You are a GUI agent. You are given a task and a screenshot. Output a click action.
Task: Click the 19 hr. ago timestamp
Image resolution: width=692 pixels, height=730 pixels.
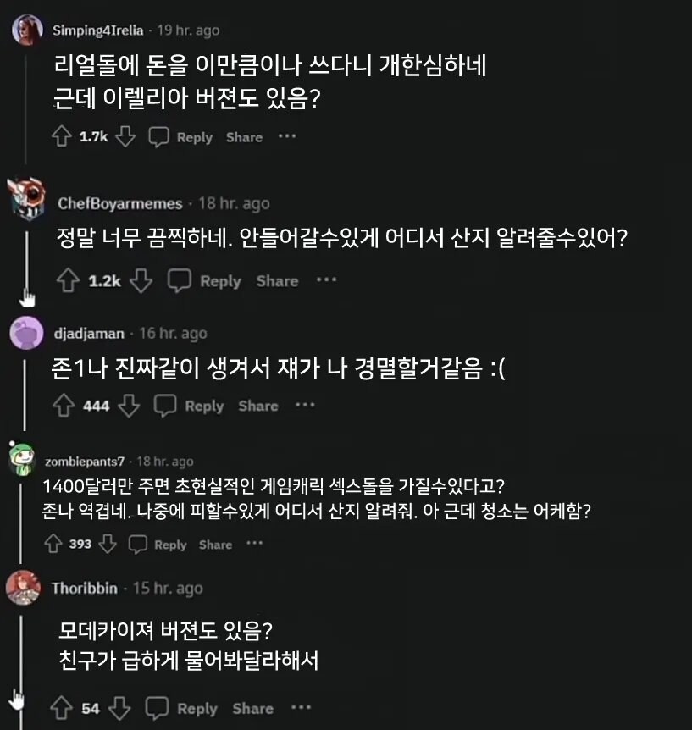click(187, 29)
